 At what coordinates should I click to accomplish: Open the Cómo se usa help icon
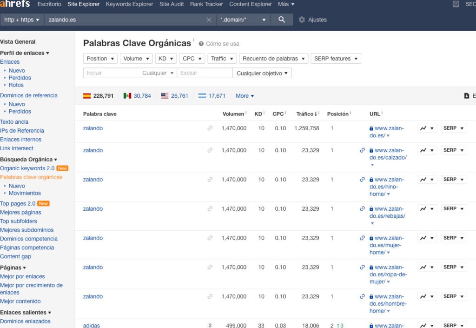201,44
